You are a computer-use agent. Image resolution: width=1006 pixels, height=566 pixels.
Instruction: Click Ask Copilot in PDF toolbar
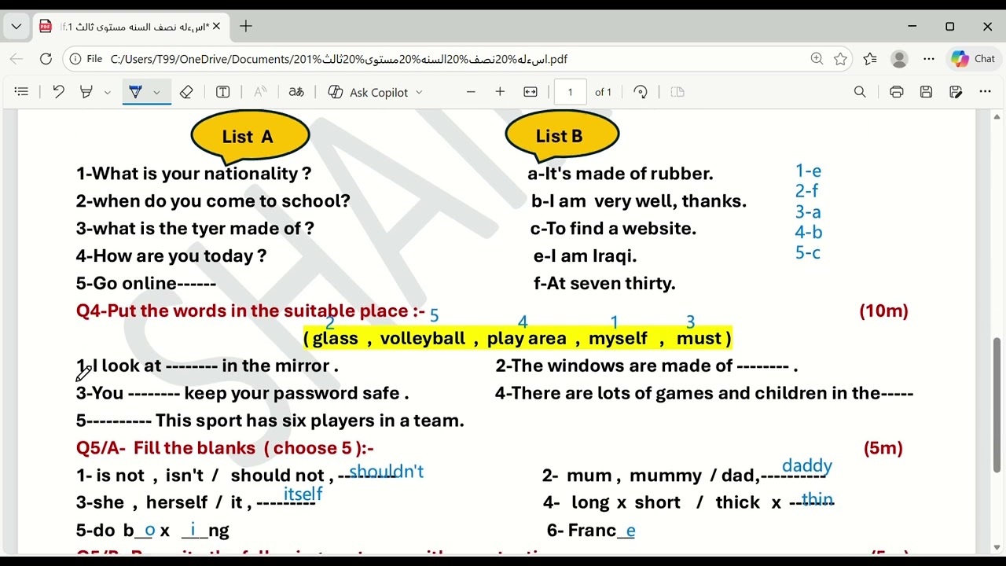point(368,92)
